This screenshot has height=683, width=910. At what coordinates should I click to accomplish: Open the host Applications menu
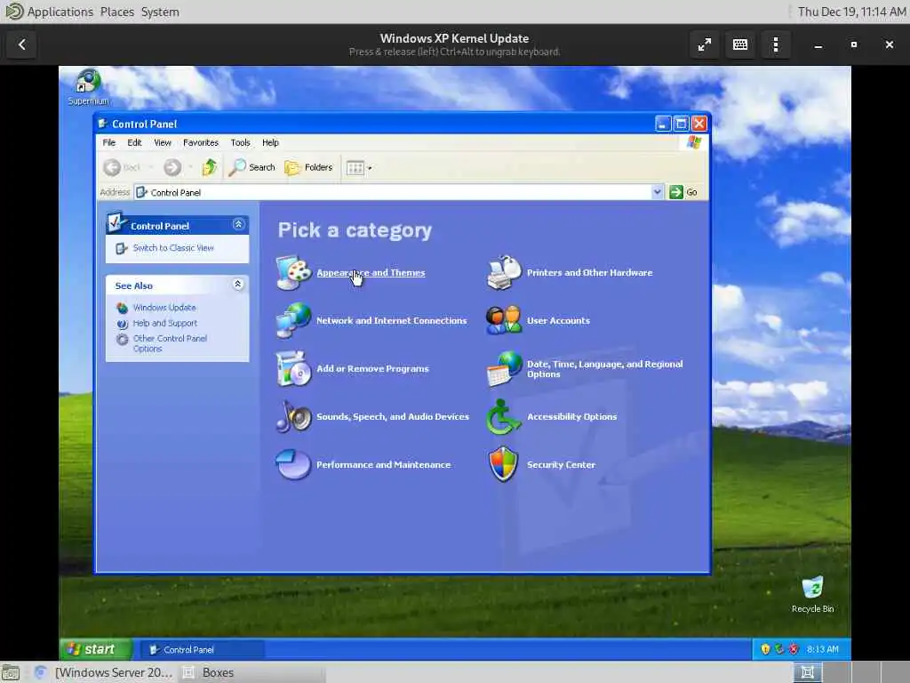coord(60,12)
